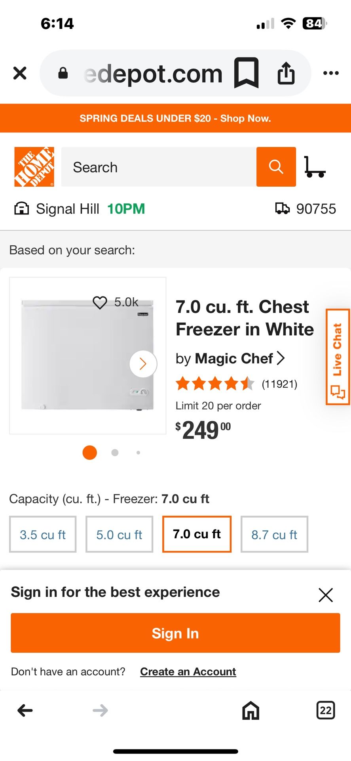Choose the 5.0 cu ft capacity option

[119, 534]
